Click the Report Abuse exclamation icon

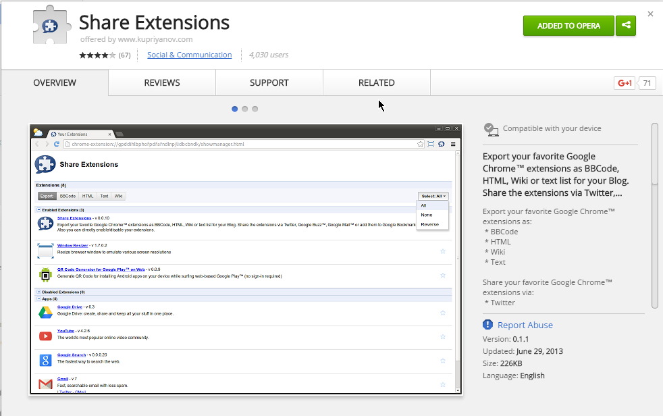(487, 325)
